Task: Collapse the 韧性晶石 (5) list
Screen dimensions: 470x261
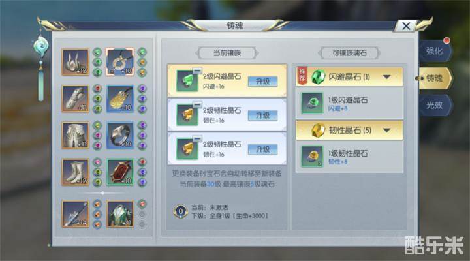Action: 386,130
